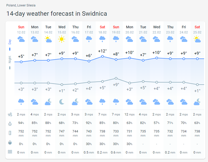Image resolution: width=208 pixels, height=162 pixels.
Task: Open the Sun 19.02 forecast column
Action: pyautogui.click(x=116, y=29)
